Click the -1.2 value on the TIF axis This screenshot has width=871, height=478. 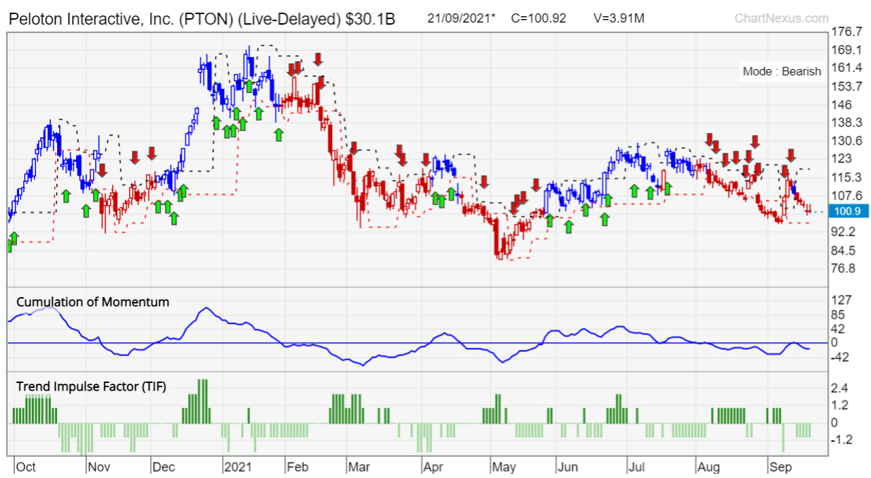pos(841,440)
